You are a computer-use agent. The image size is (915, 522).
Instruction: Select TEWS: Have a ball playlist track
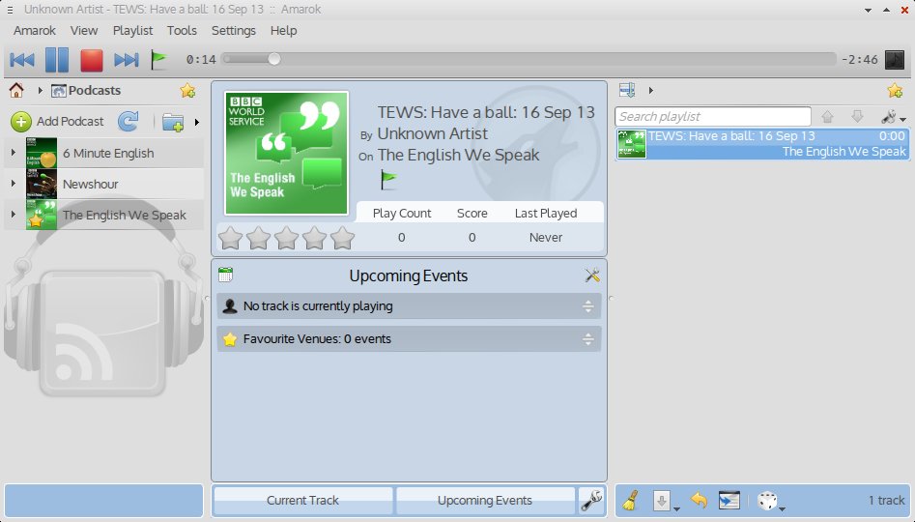pyautogui.click(x=762, y=144)
